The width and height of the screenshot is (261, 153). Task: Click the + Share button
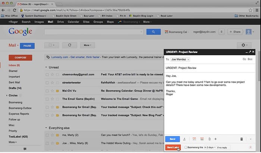click(235, 32)
